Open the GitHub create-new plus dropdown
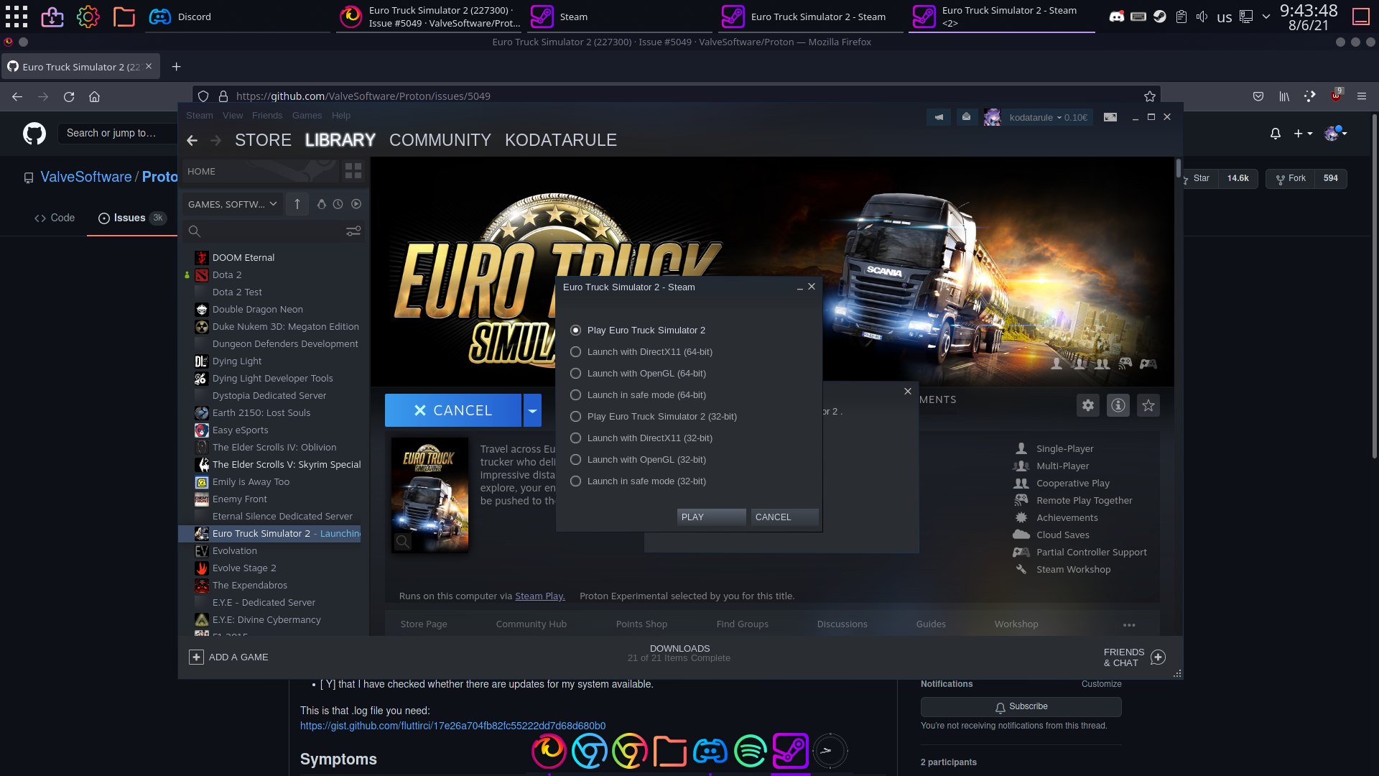Viewport: 1379px width, 776px height. pyautogui.click(x=1303, y=134)
